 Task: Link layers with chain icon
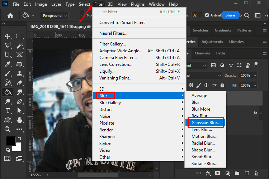[x=198, y=173]
